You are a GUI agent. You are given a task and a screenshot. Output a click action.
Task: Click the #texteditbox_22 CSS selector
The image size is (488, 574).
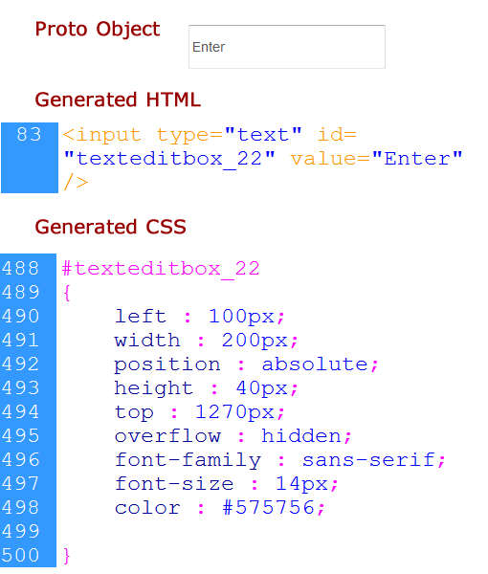(161, 269)
